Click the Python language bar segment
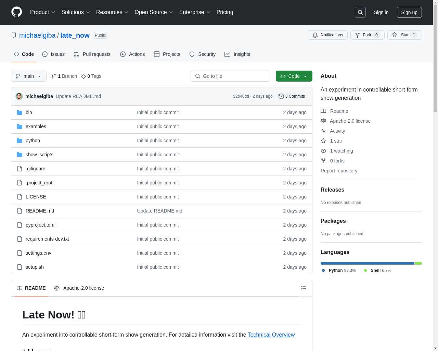This screenshot has width=438, height=351. (x=368, y=263)
